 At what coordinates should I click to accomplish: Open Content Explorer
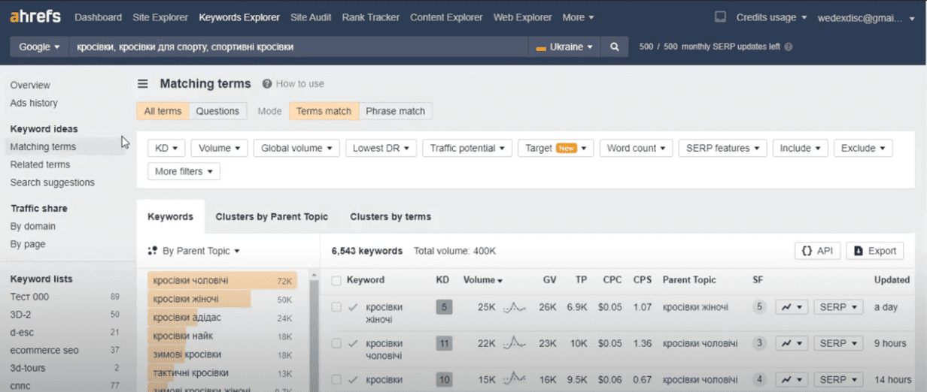[x=447, y=17]
